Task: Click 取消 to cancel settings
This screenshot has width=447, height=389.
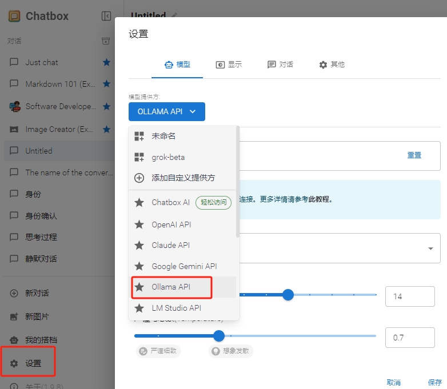Action: tap(394, 383)
